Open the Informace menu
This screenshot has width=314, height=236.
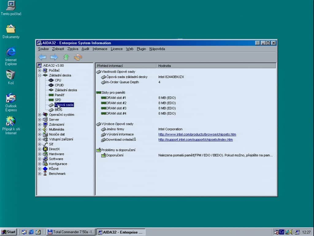coord(100,49)
